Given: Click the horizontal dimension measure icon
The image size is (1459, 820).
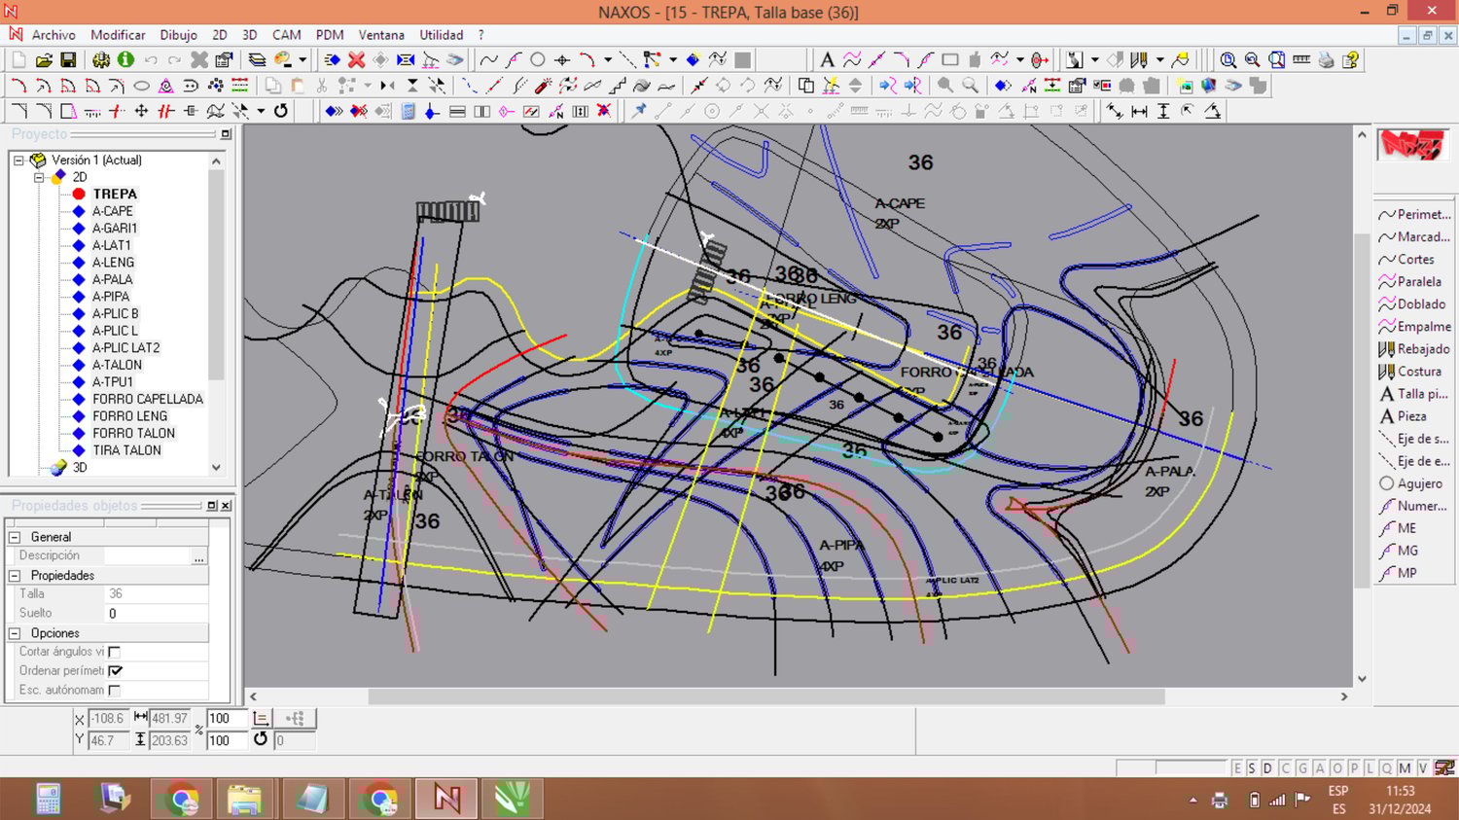Looking at the screenshot, I should click(1139, 112).
